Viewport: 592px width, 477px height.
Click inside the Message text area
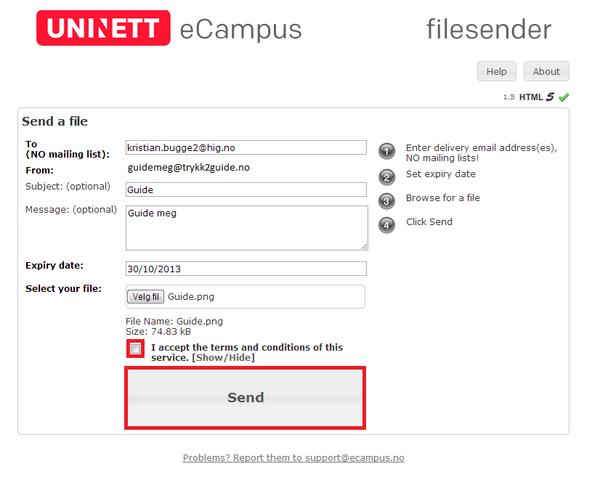click(x=247, y=228)
